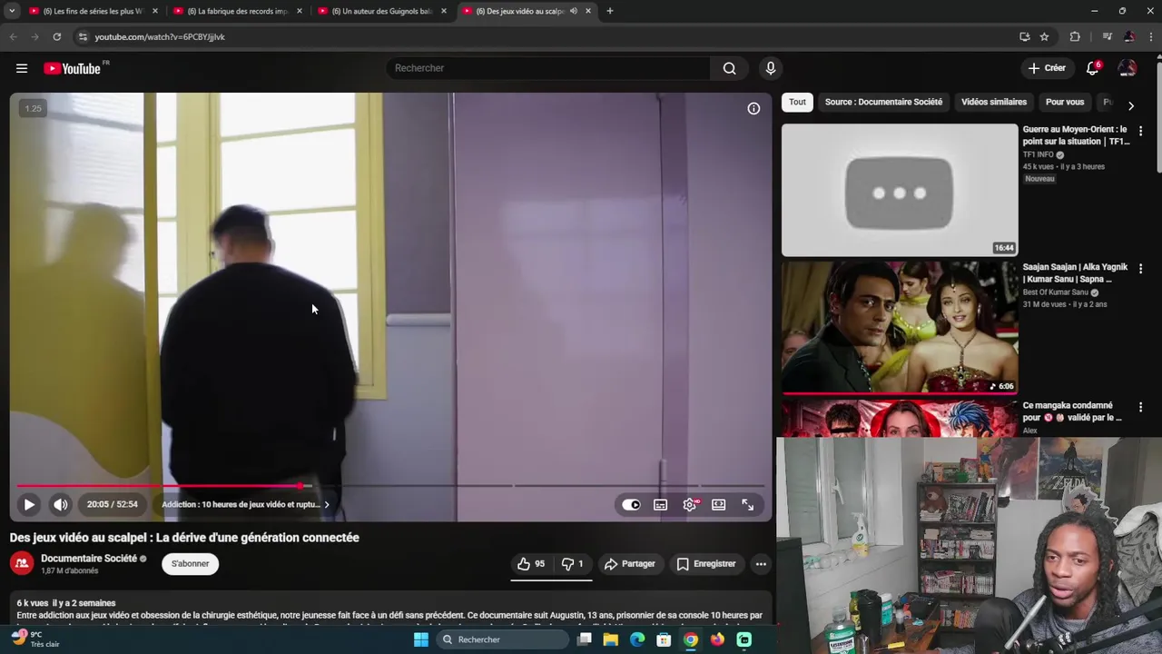Open YouTube notifications bell
1162x654 pixels.
1093,68
